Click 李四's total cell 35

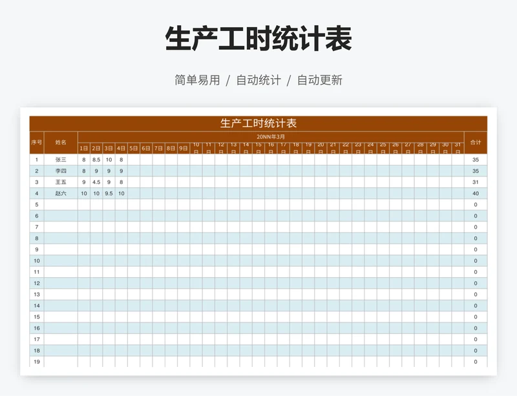(476, 171)
